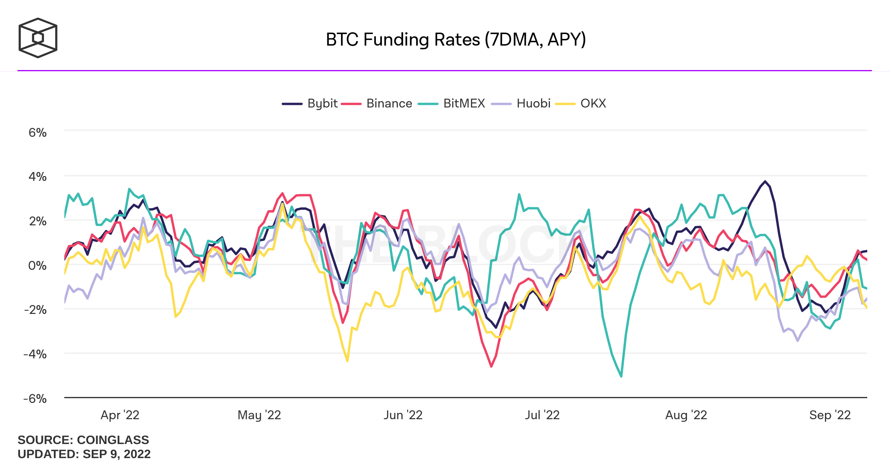This screenshot has width=891, height=467.
Task: Click the lavender Huobi line swatch
Action: click(501, 104)
